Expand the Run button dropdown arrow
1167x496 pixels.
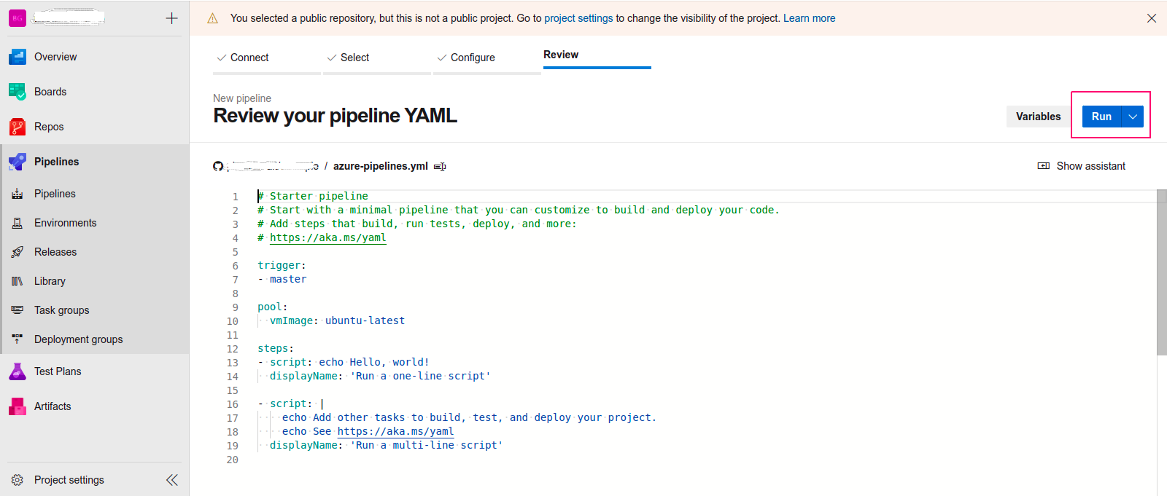tap(1133, 117)
